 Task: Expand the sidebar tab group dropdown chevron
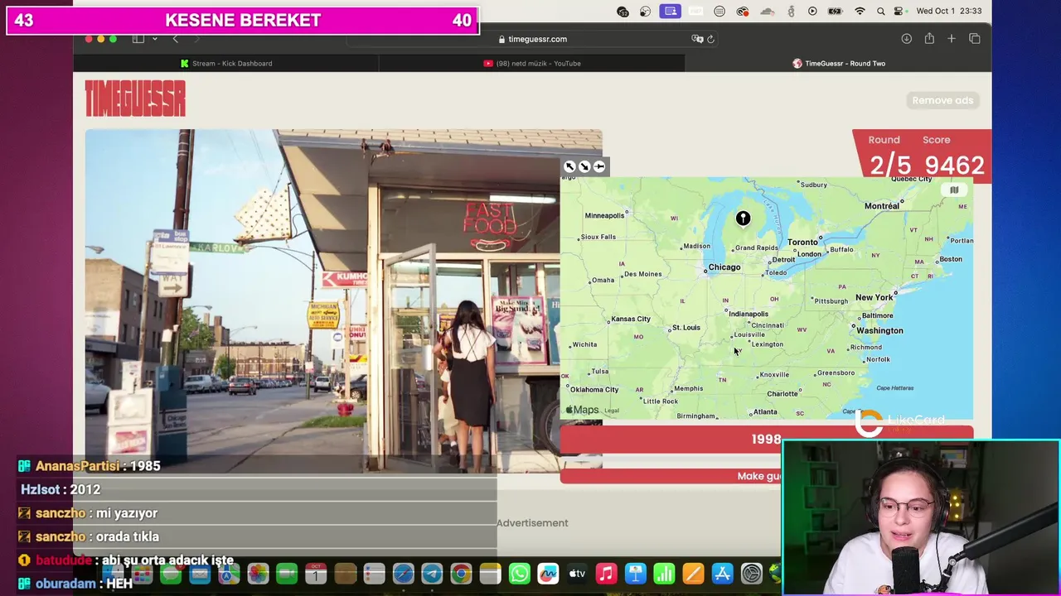pos(154,39)
